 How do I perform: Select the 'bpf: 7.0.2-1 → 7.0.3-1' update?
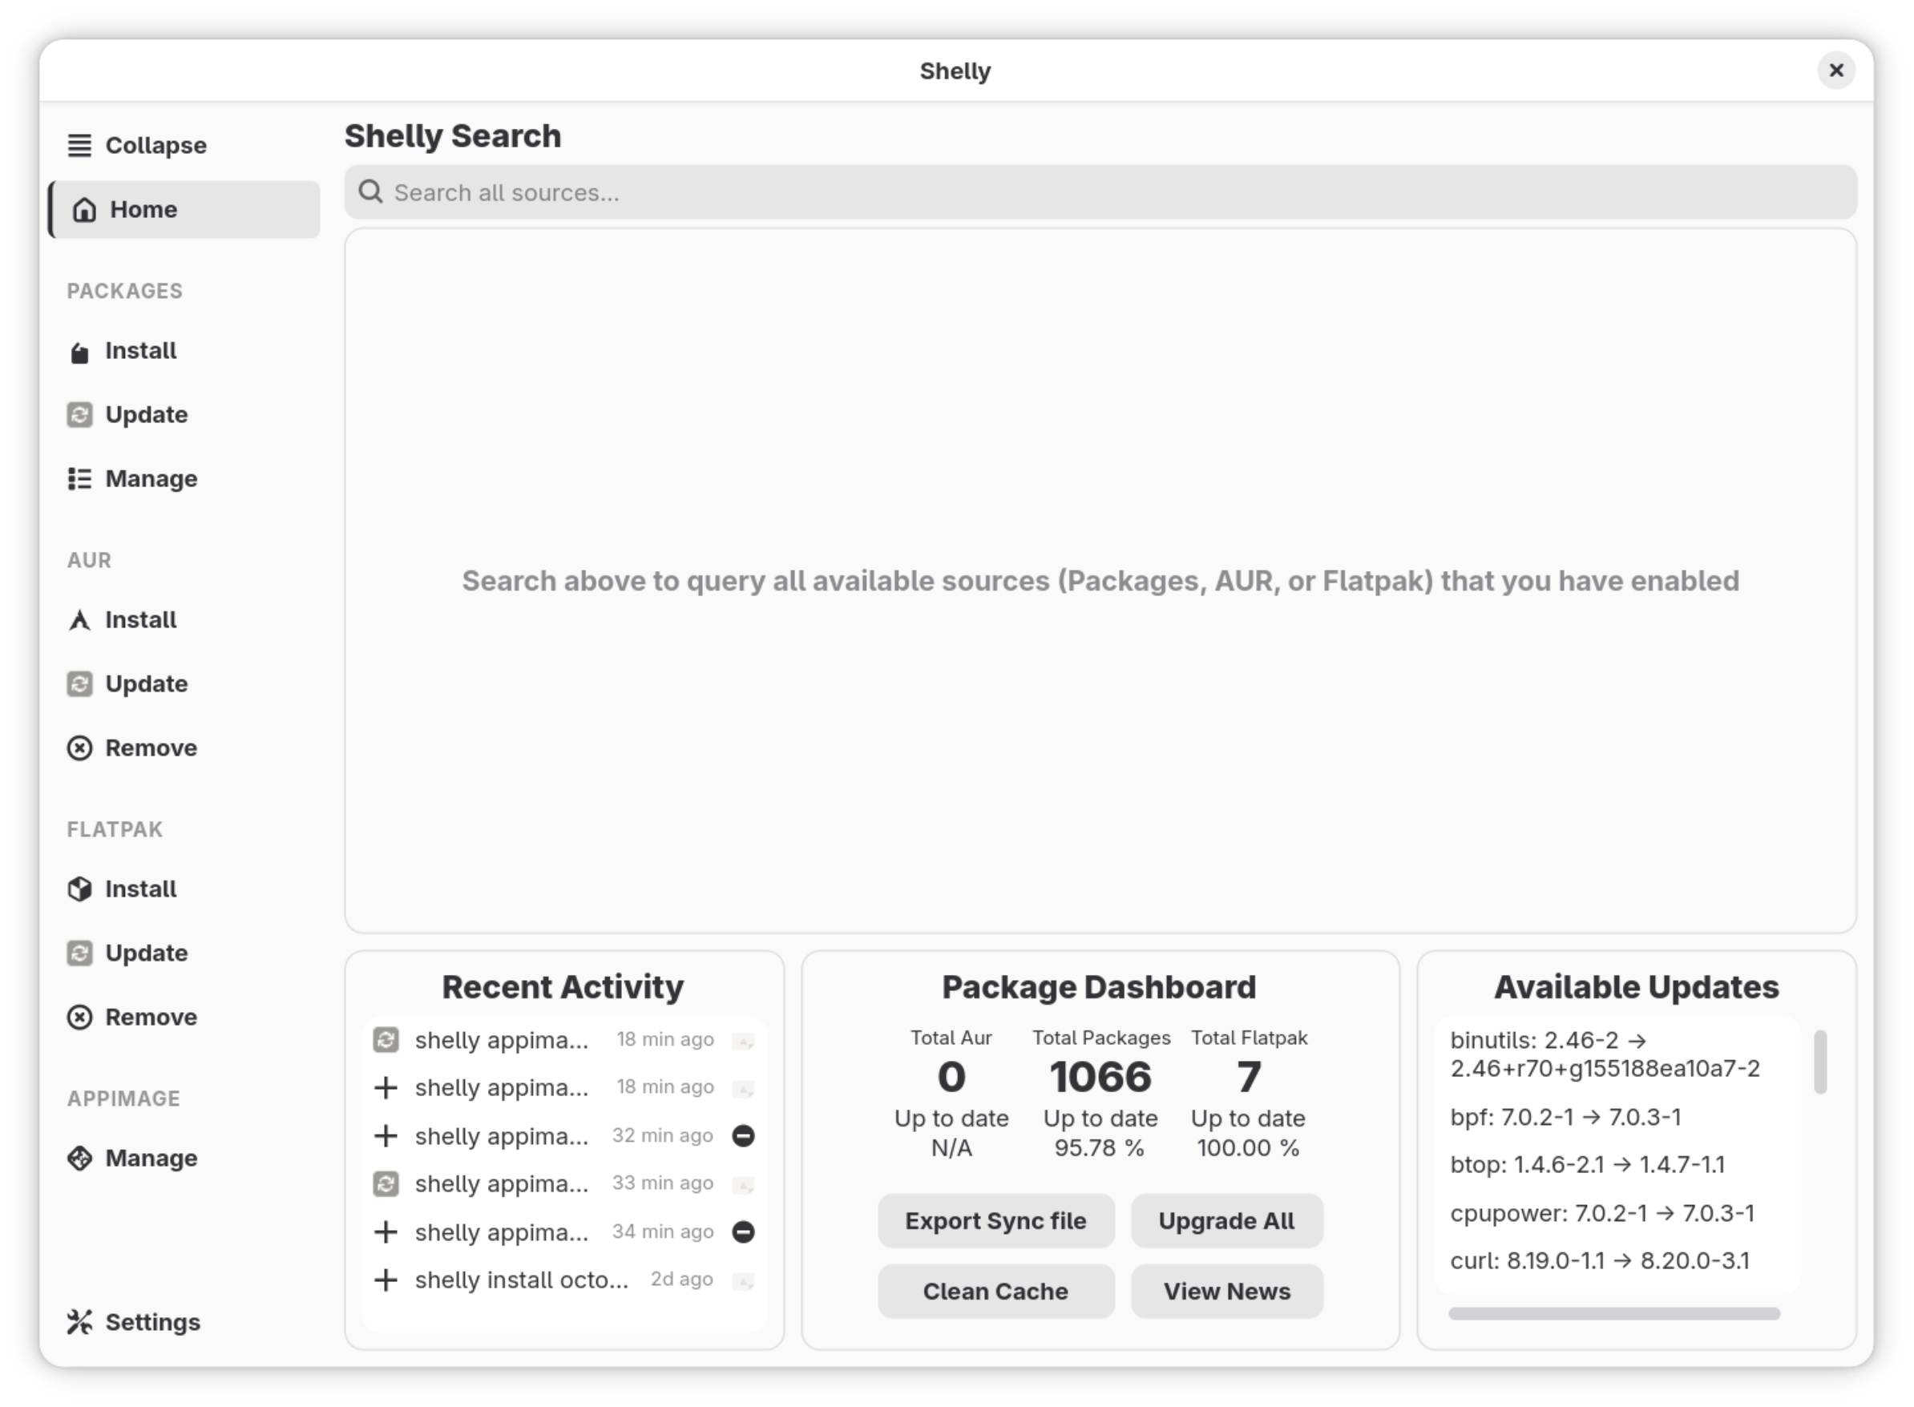pyautogui.click(x=1565, y=1118)
